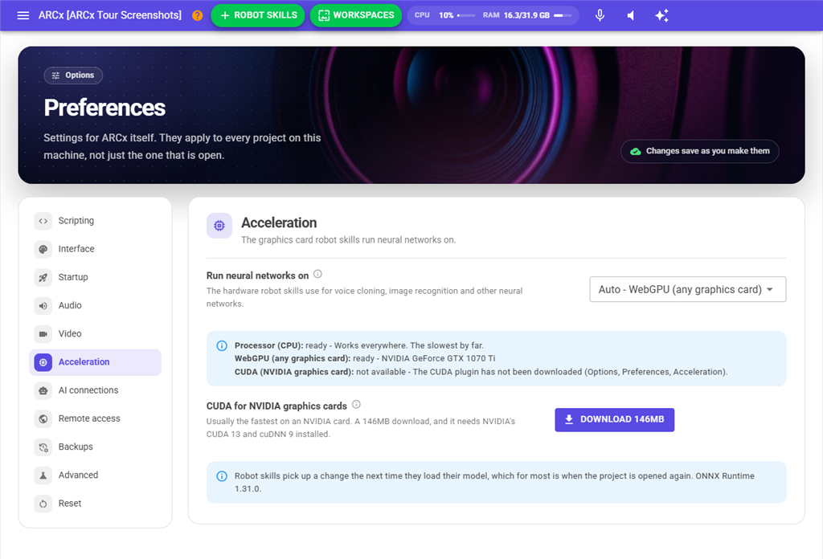Click the Acceleration chip icon in header

pos(219,226)
